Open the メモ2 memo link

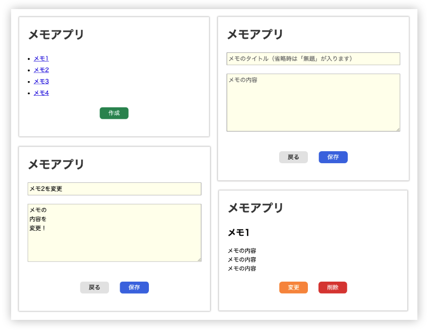coord(40,70)
